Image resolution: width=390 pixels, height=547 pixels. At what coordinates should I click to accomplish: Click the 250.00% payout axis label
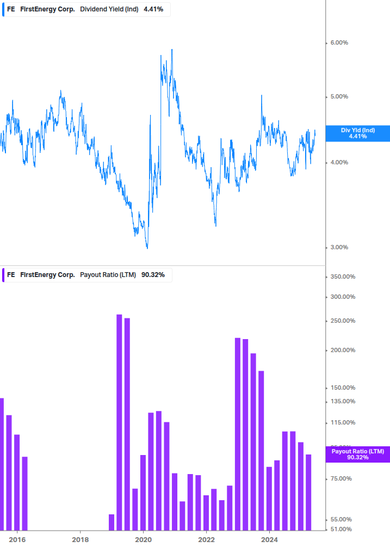343,321
